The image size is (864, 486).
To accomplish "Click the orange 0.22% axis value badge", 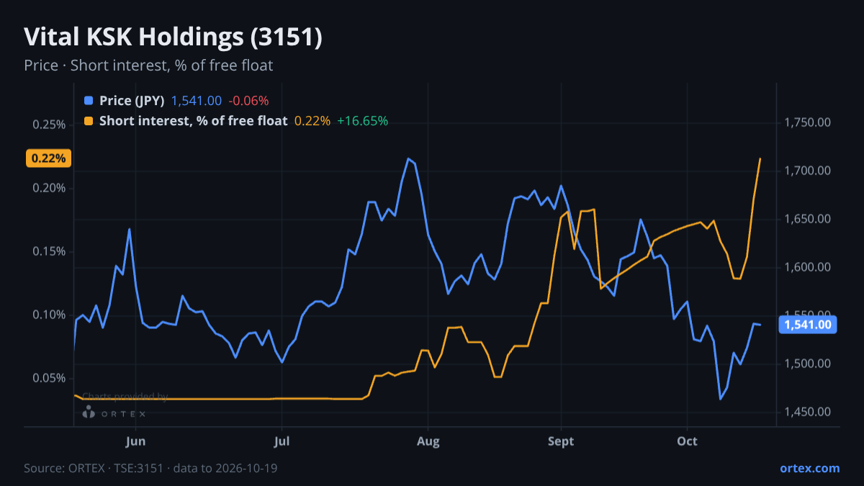I will 49,158.
